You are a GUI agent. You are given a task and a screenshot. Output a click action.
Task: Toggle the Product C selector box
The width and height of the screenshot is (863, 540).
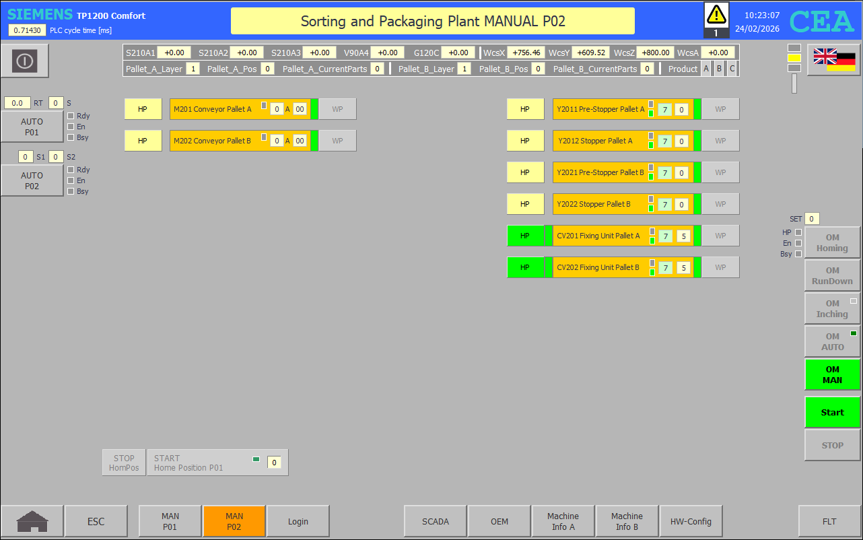coord(732,69)
